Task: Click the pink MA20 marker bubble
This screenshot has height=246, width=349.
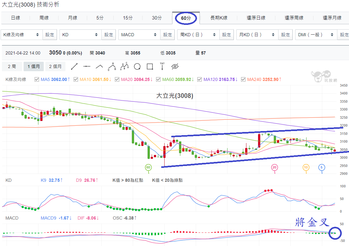Action: click(x=274, y=167)
